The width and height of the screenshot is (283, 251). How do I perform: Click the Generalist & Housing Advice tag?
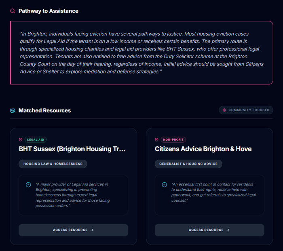(188, 164)
